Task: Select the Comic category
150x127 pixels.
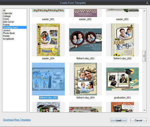Action: coord(6,19)
